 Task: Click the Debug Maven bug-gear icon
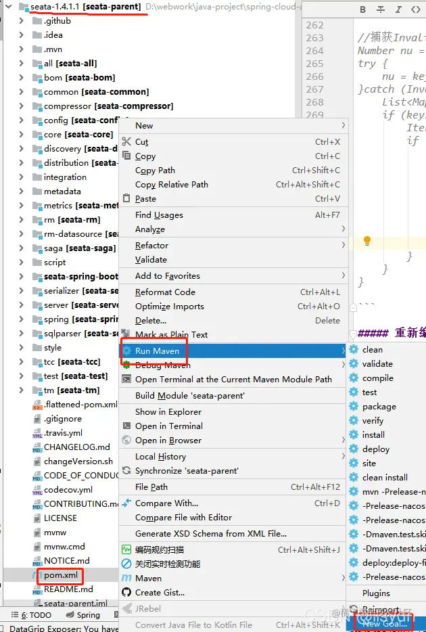127,365
